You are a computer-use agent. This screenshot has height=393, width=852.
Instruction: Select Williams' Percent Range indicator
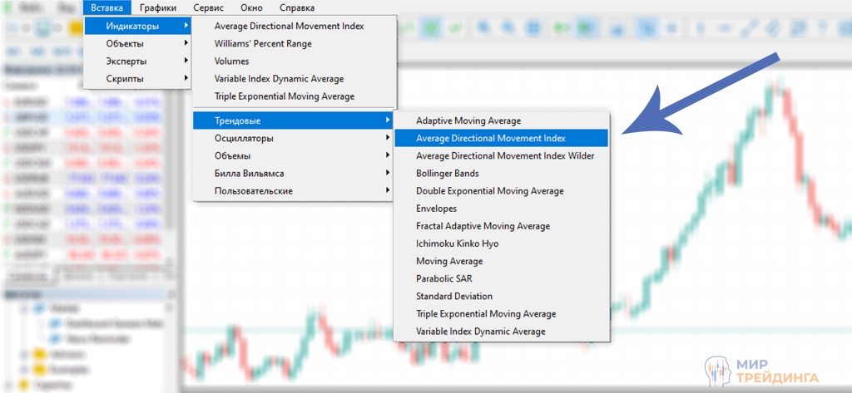(263, 43)
